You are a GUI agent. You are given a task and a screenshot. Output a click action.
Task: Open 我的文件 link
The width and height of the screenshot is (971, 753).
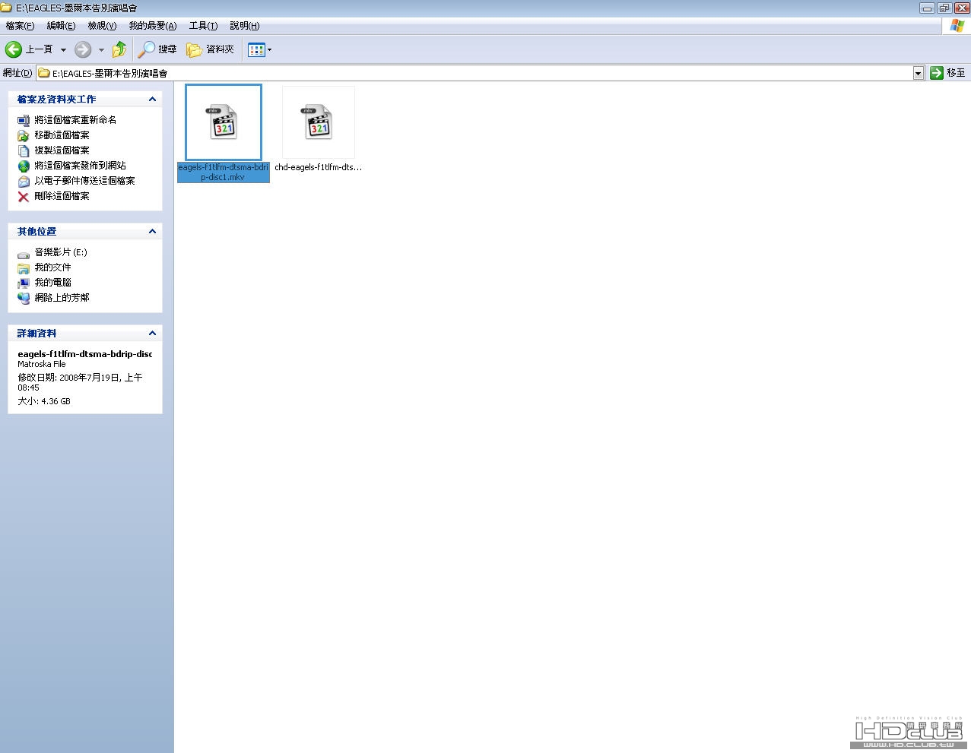52,267
